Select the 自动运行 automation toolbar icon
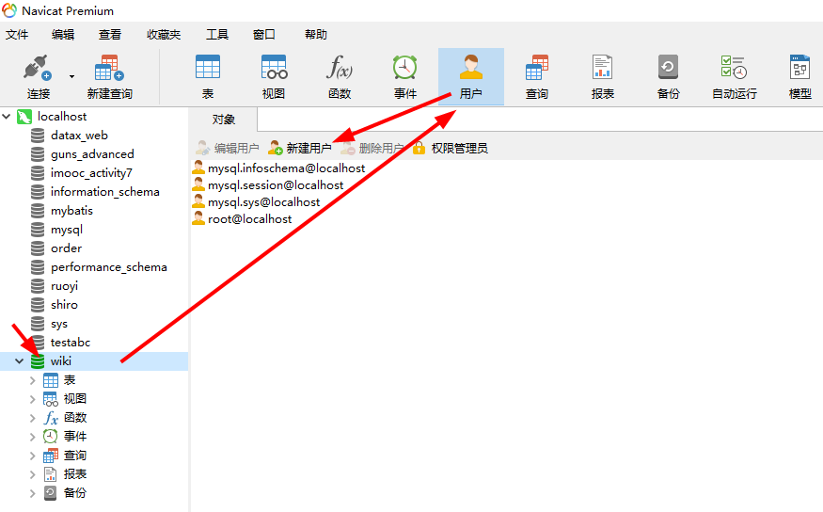The image size is (823, 512). pyautogui.click(x=735, y=77)
